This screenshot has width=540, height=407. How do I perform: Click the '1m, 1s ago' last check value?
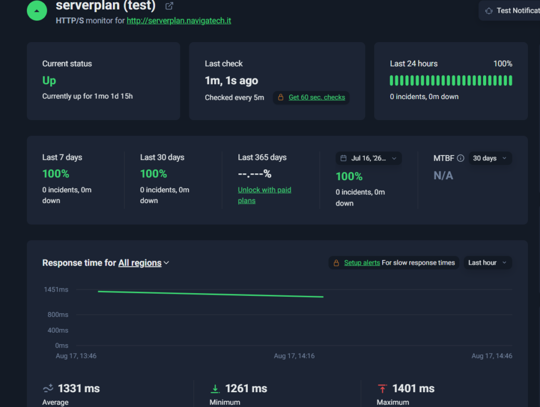[232, 81]
